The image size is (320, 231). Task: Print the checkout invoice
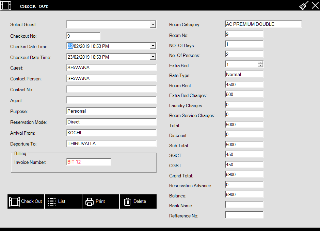(x=101, y=201)
